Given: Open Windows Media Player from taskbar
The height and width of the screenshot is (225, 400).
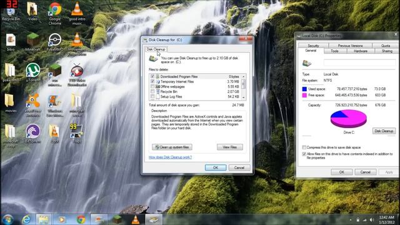Looking at the screenshot, I should (62, 219).
